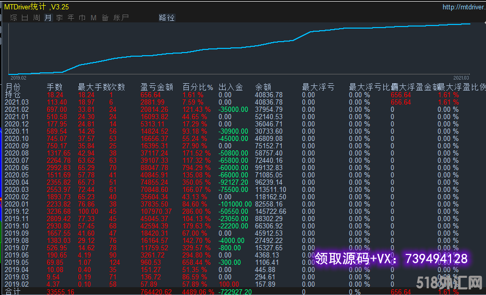The width and height of the screenshot is (486, 295).
Task: Switch to the 日 daily statistics tab
Action: pos(25,18)
